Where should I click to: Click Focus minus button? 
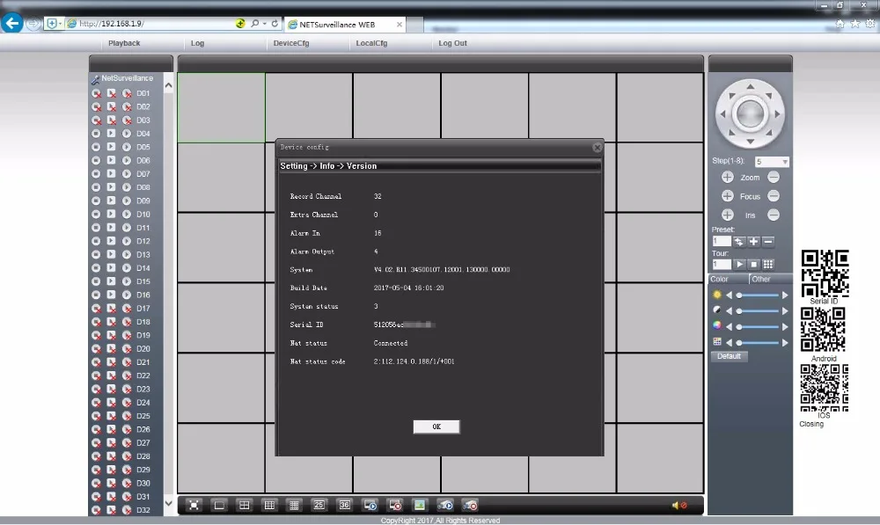pos(774,196)
